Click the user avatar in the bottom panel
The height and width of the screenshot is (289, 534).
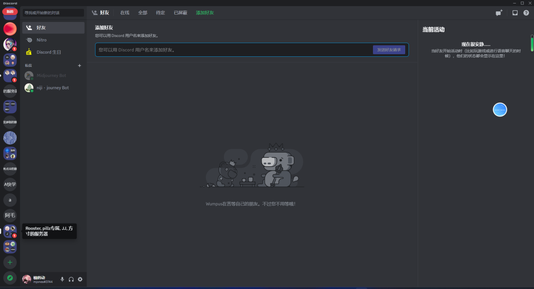[x=27, y=280]
